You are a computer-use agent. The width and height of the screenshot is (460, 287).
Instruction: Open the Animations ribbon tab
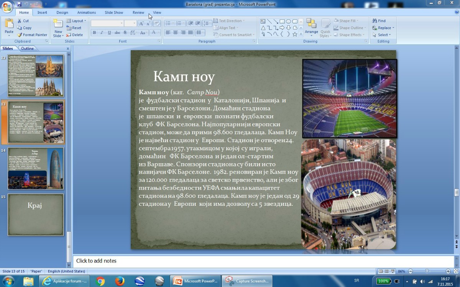coord(87,13)
